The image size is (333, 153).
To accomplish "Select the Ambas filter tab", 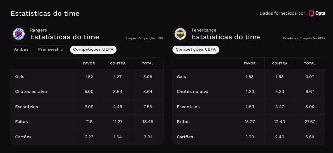I will click(21, 49).
